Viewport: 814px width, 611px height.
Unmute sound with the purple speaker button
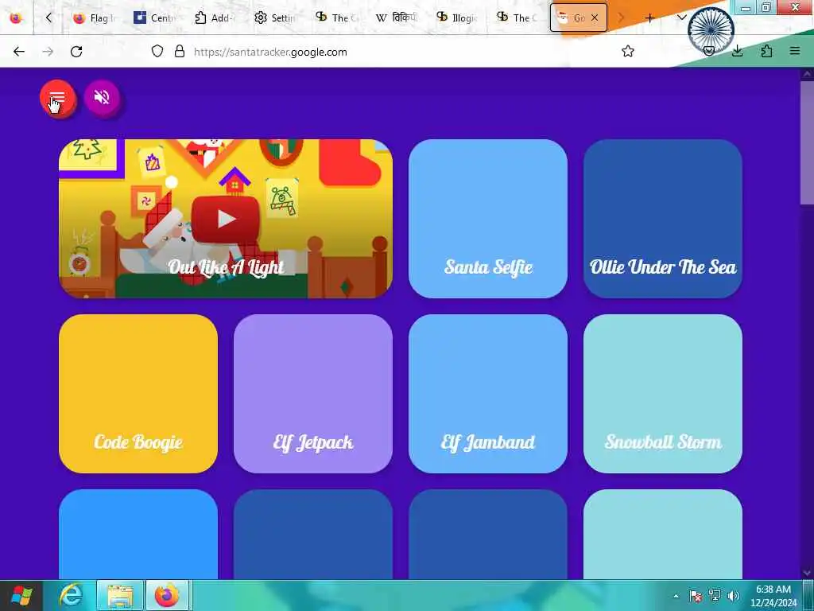tap(102, 98)
